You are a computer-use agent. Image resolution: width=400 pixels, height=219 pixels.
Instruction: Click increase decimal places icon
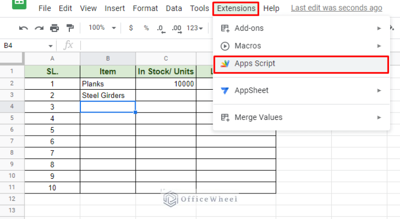[x=176, y=28]
